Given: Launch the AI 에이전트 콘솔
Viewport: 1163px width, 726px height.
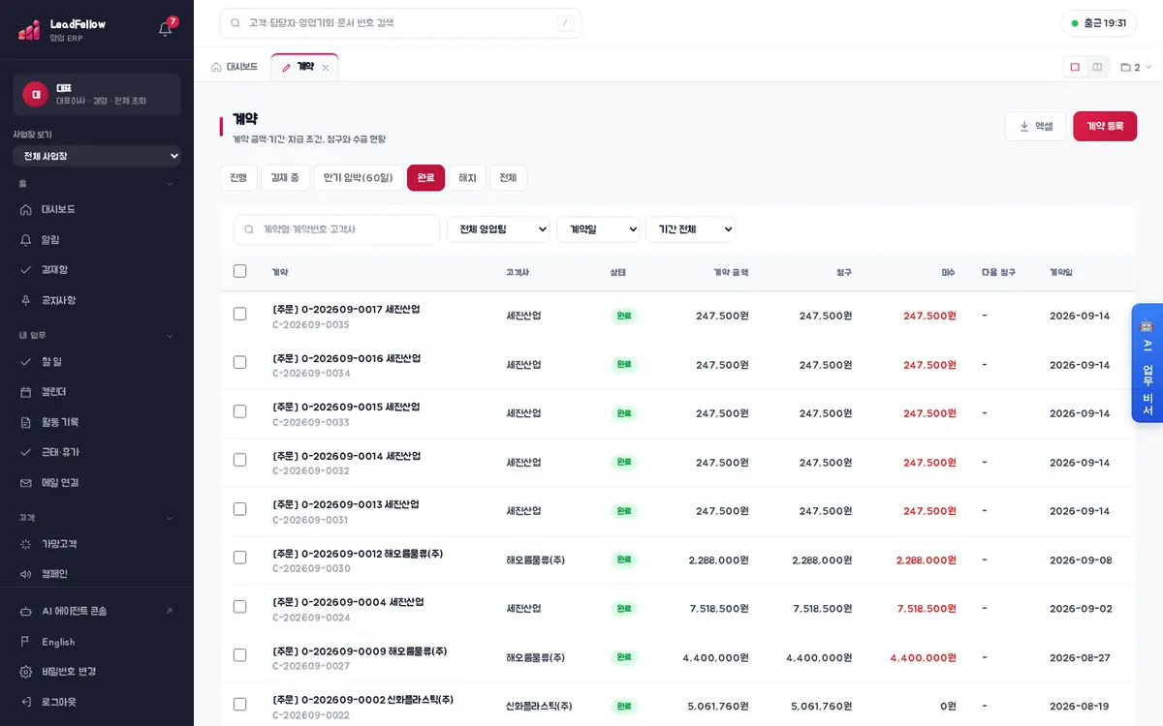Looking at the screenshot, I should 97,611.
